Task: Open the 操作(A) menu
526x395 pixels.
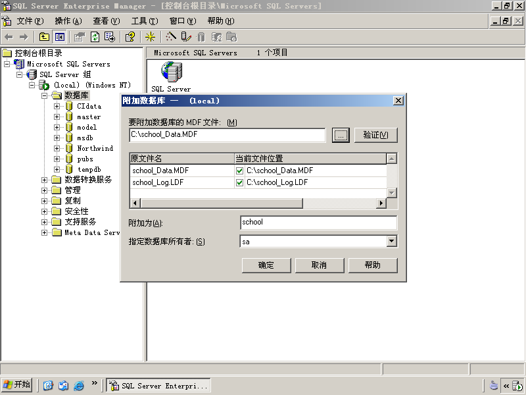Action: (68, 21)
